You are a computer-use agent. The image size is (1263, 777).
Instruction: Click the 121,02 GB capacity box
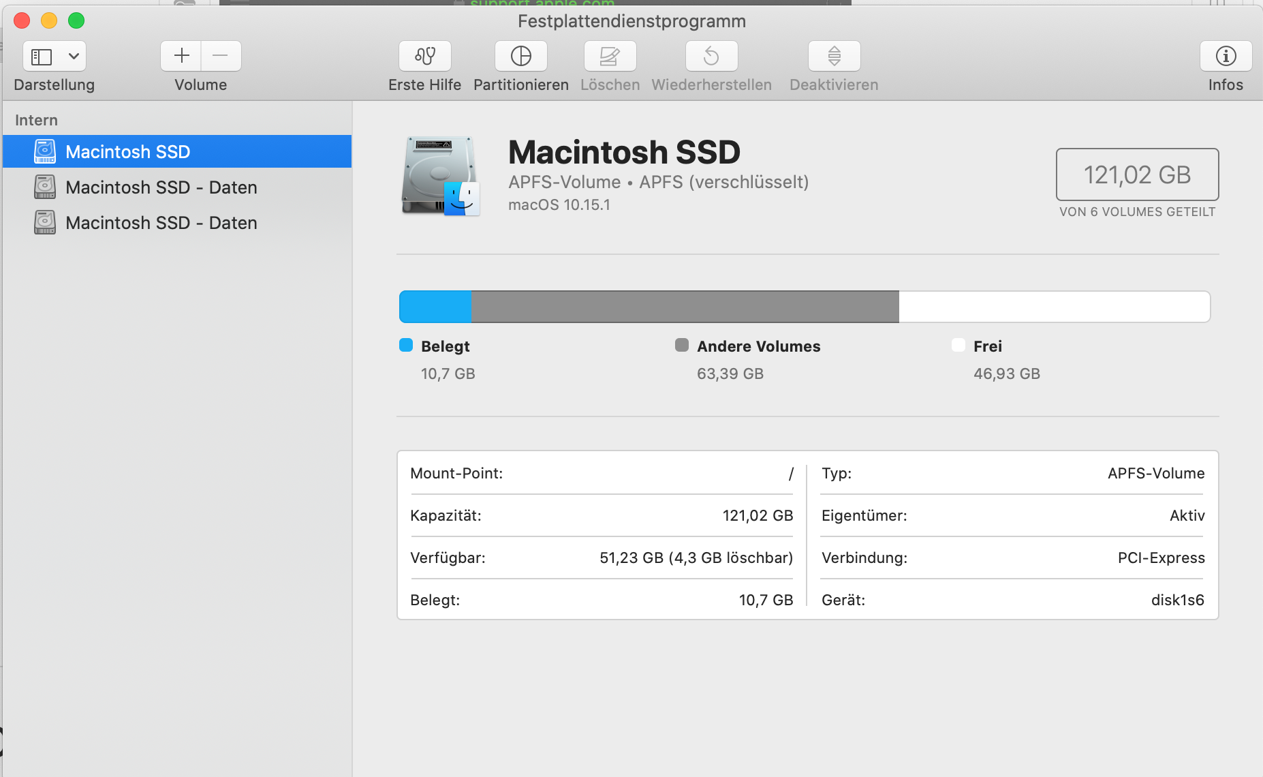1136,174
